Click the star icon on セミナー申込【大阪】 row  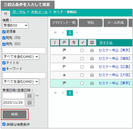pyautogui.click(x=64, y=75)
